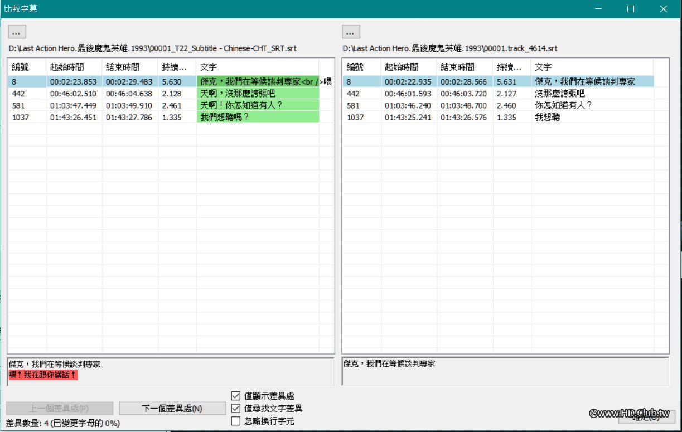Click 文字 column header in right list

click(x=592, y=67)
